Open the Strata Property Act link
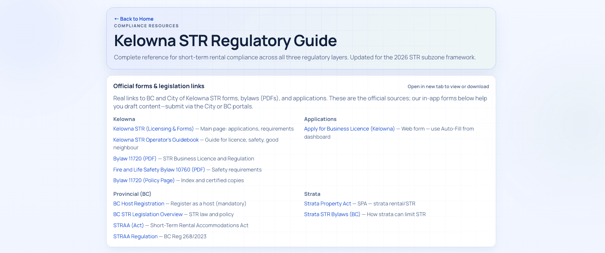This screenshot has height=253, width=605. pyautogui.click(x=327, y=204)
